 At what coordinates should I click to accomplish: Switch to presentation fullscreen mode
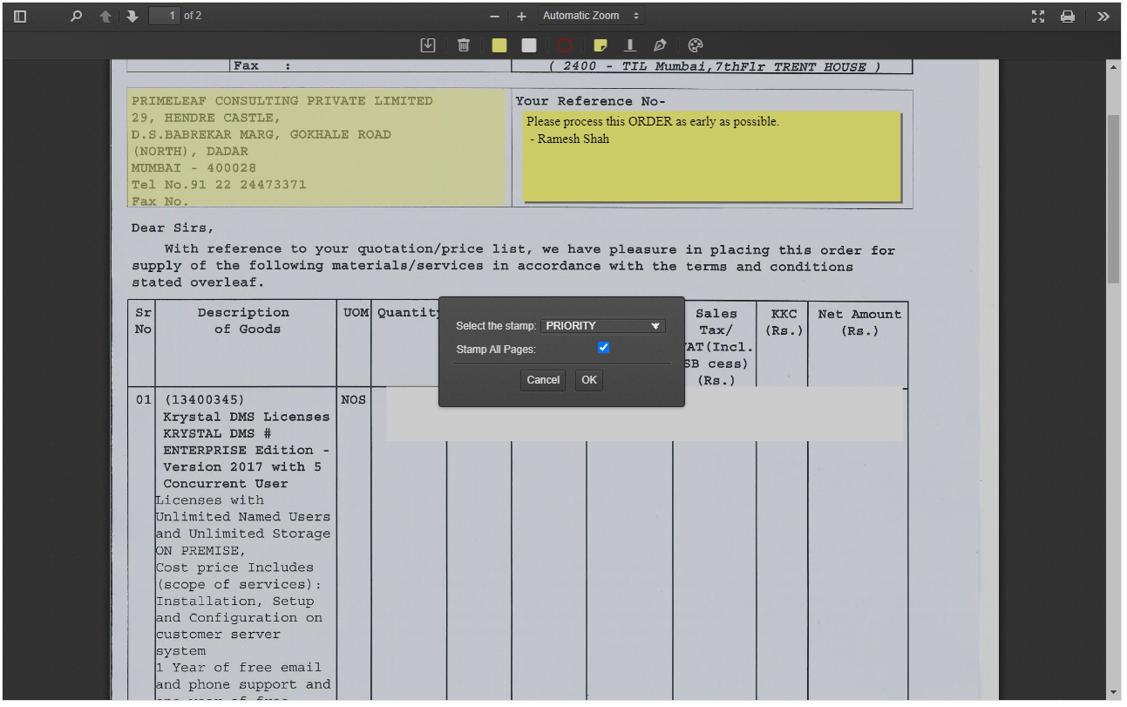tap(1038, 16)
